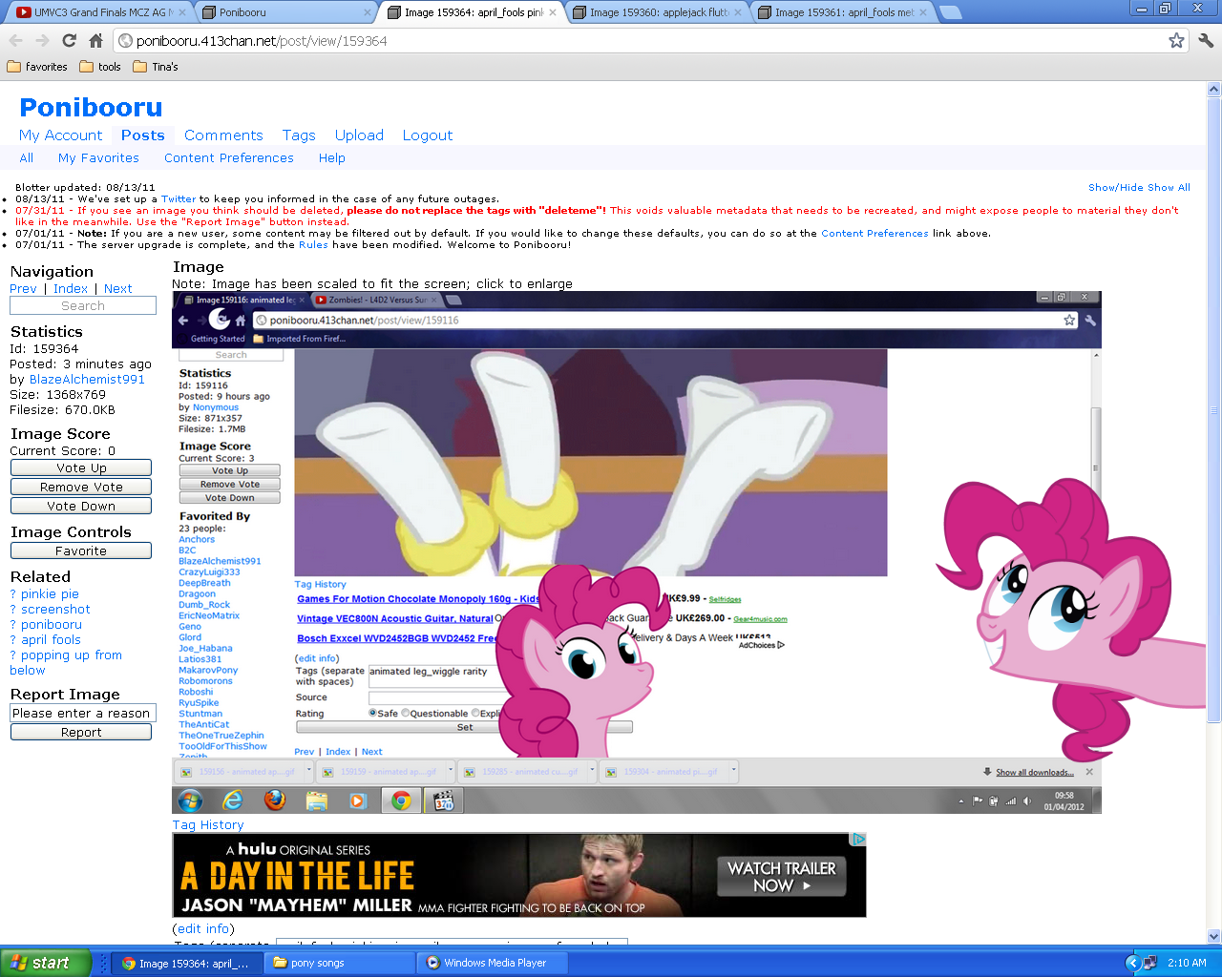
Task: Open the tools bookmark folder
Action: (100, 67)
